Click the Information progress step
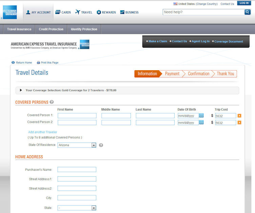 coord(148,74)
